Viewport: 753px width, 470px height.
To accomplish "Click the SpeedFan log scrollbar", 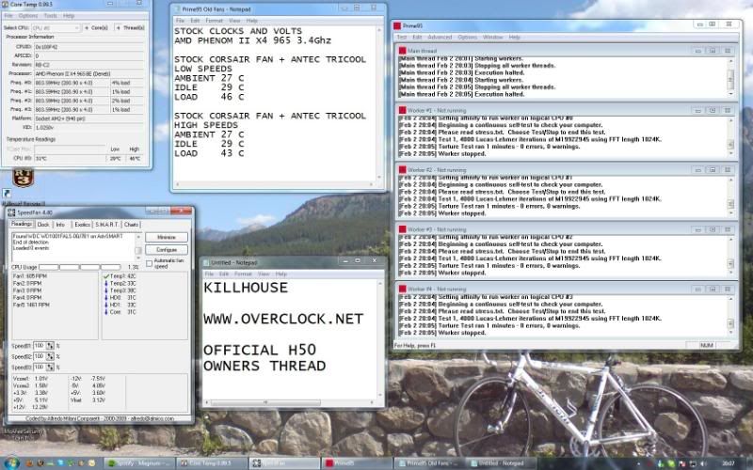I will coord(138,247).
